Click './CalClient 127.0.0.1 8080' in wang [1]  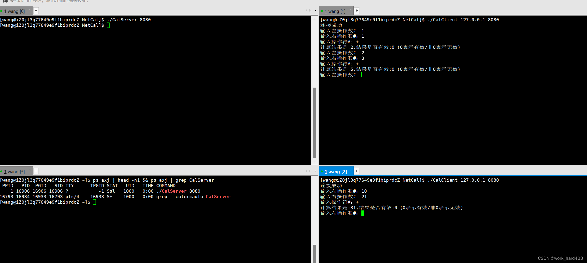463,20
